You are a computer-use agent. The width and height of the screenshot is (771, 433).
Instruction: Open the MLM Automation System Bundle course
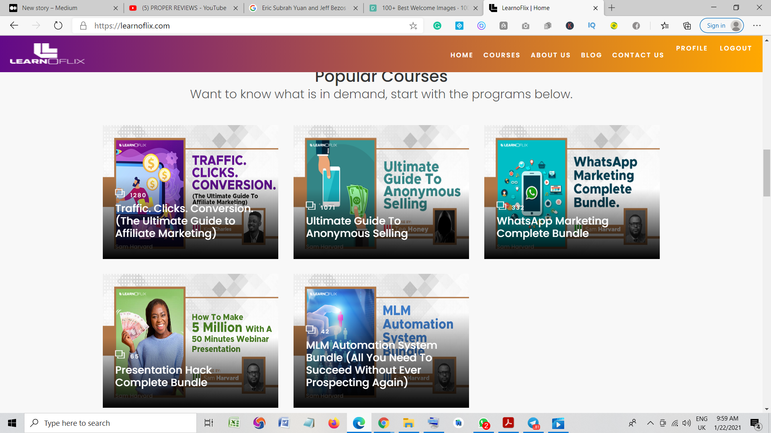[x=381, y=341]
